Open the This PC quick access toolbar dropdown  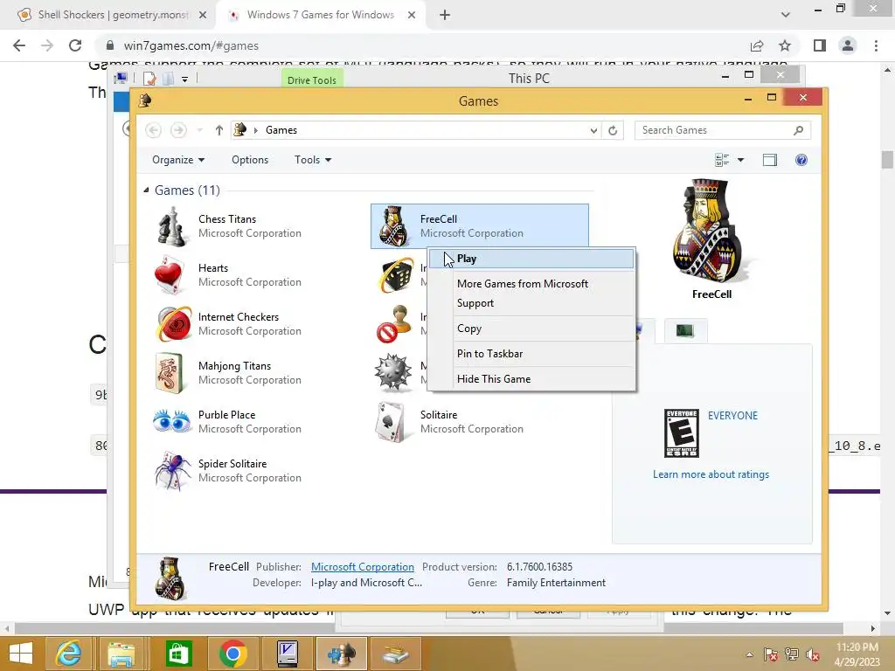click(185, 80)
